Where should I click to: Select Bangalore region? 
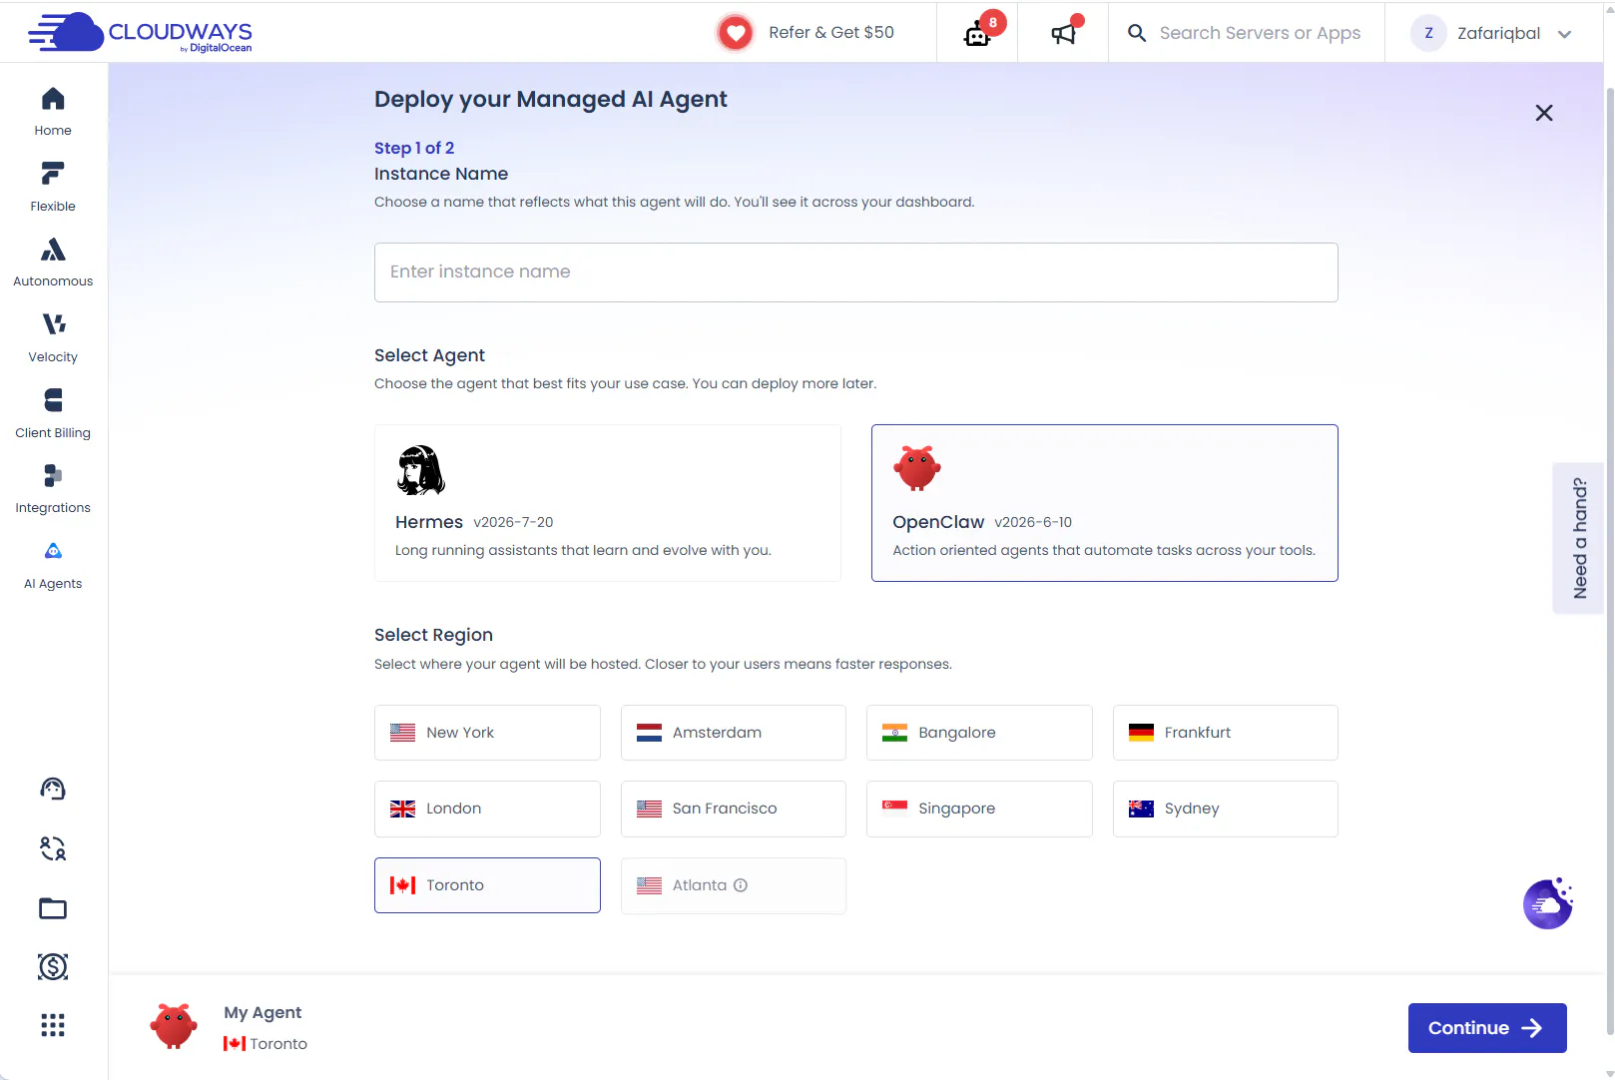click(x=979, y=733)
